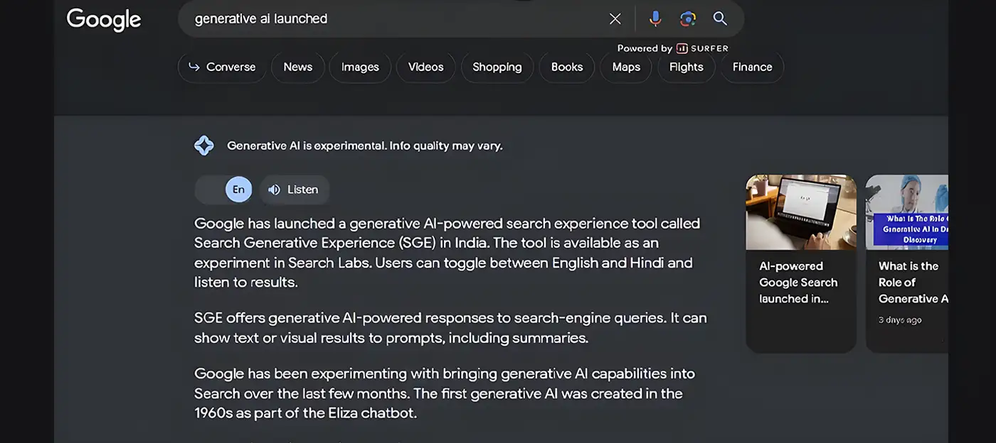The width and height of the screenshot is (996, 443).
Task: Open the Maps search filter
Action: (625, 66)
